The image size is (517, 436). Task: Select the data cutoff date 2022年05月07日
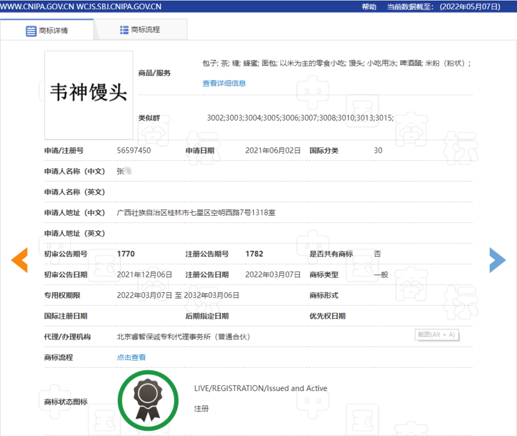click(x=470, y=7)
